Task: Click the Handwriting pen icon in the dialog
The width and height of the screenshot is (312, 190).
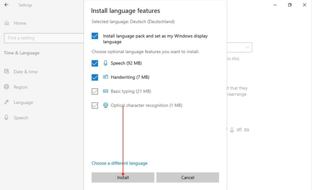Action: tap(105, 77)
